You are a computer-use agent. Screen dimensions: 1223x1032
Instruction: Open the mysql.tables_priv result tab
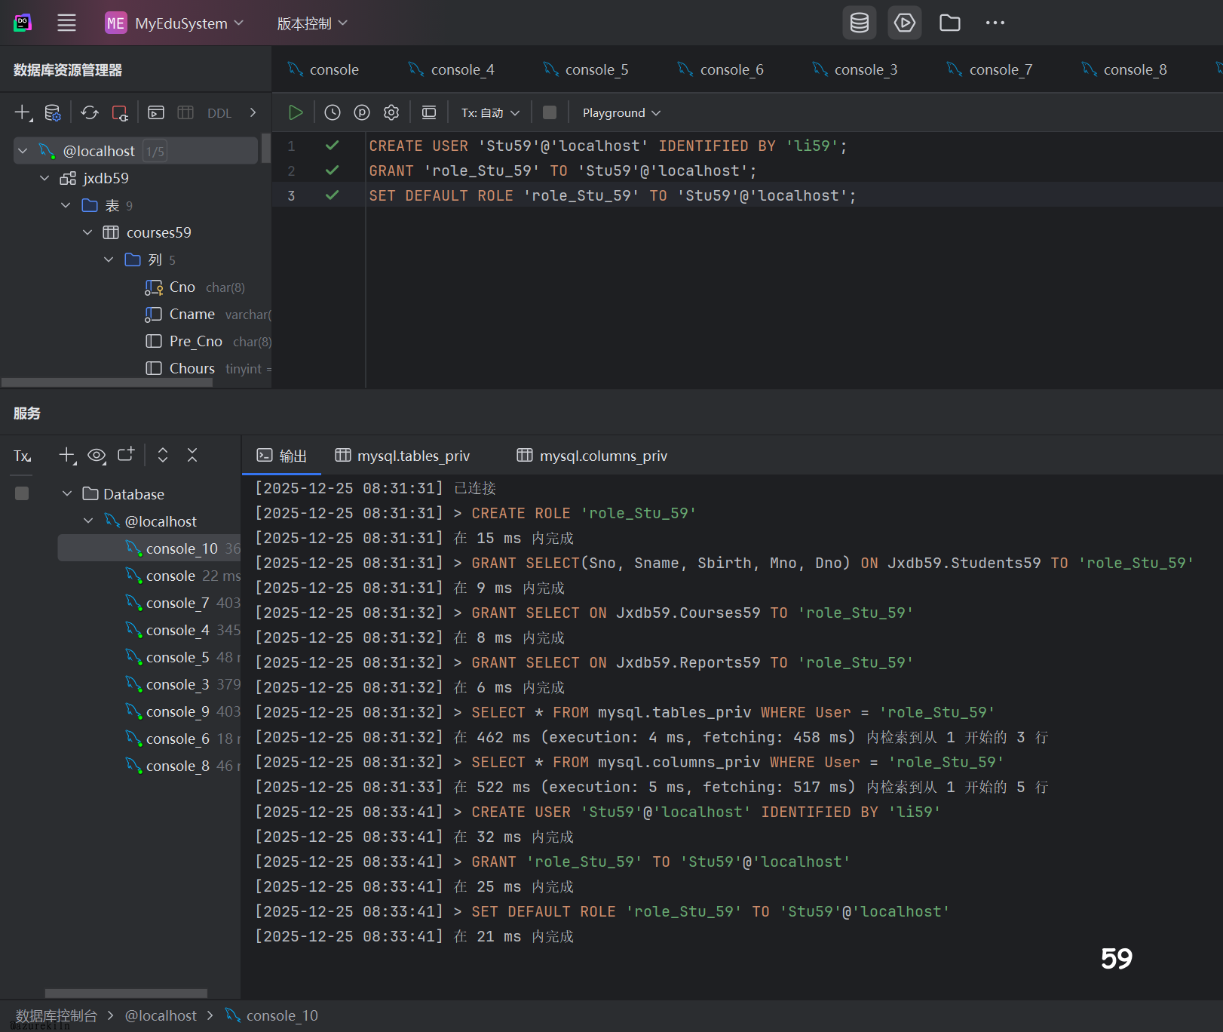[412, 456]
